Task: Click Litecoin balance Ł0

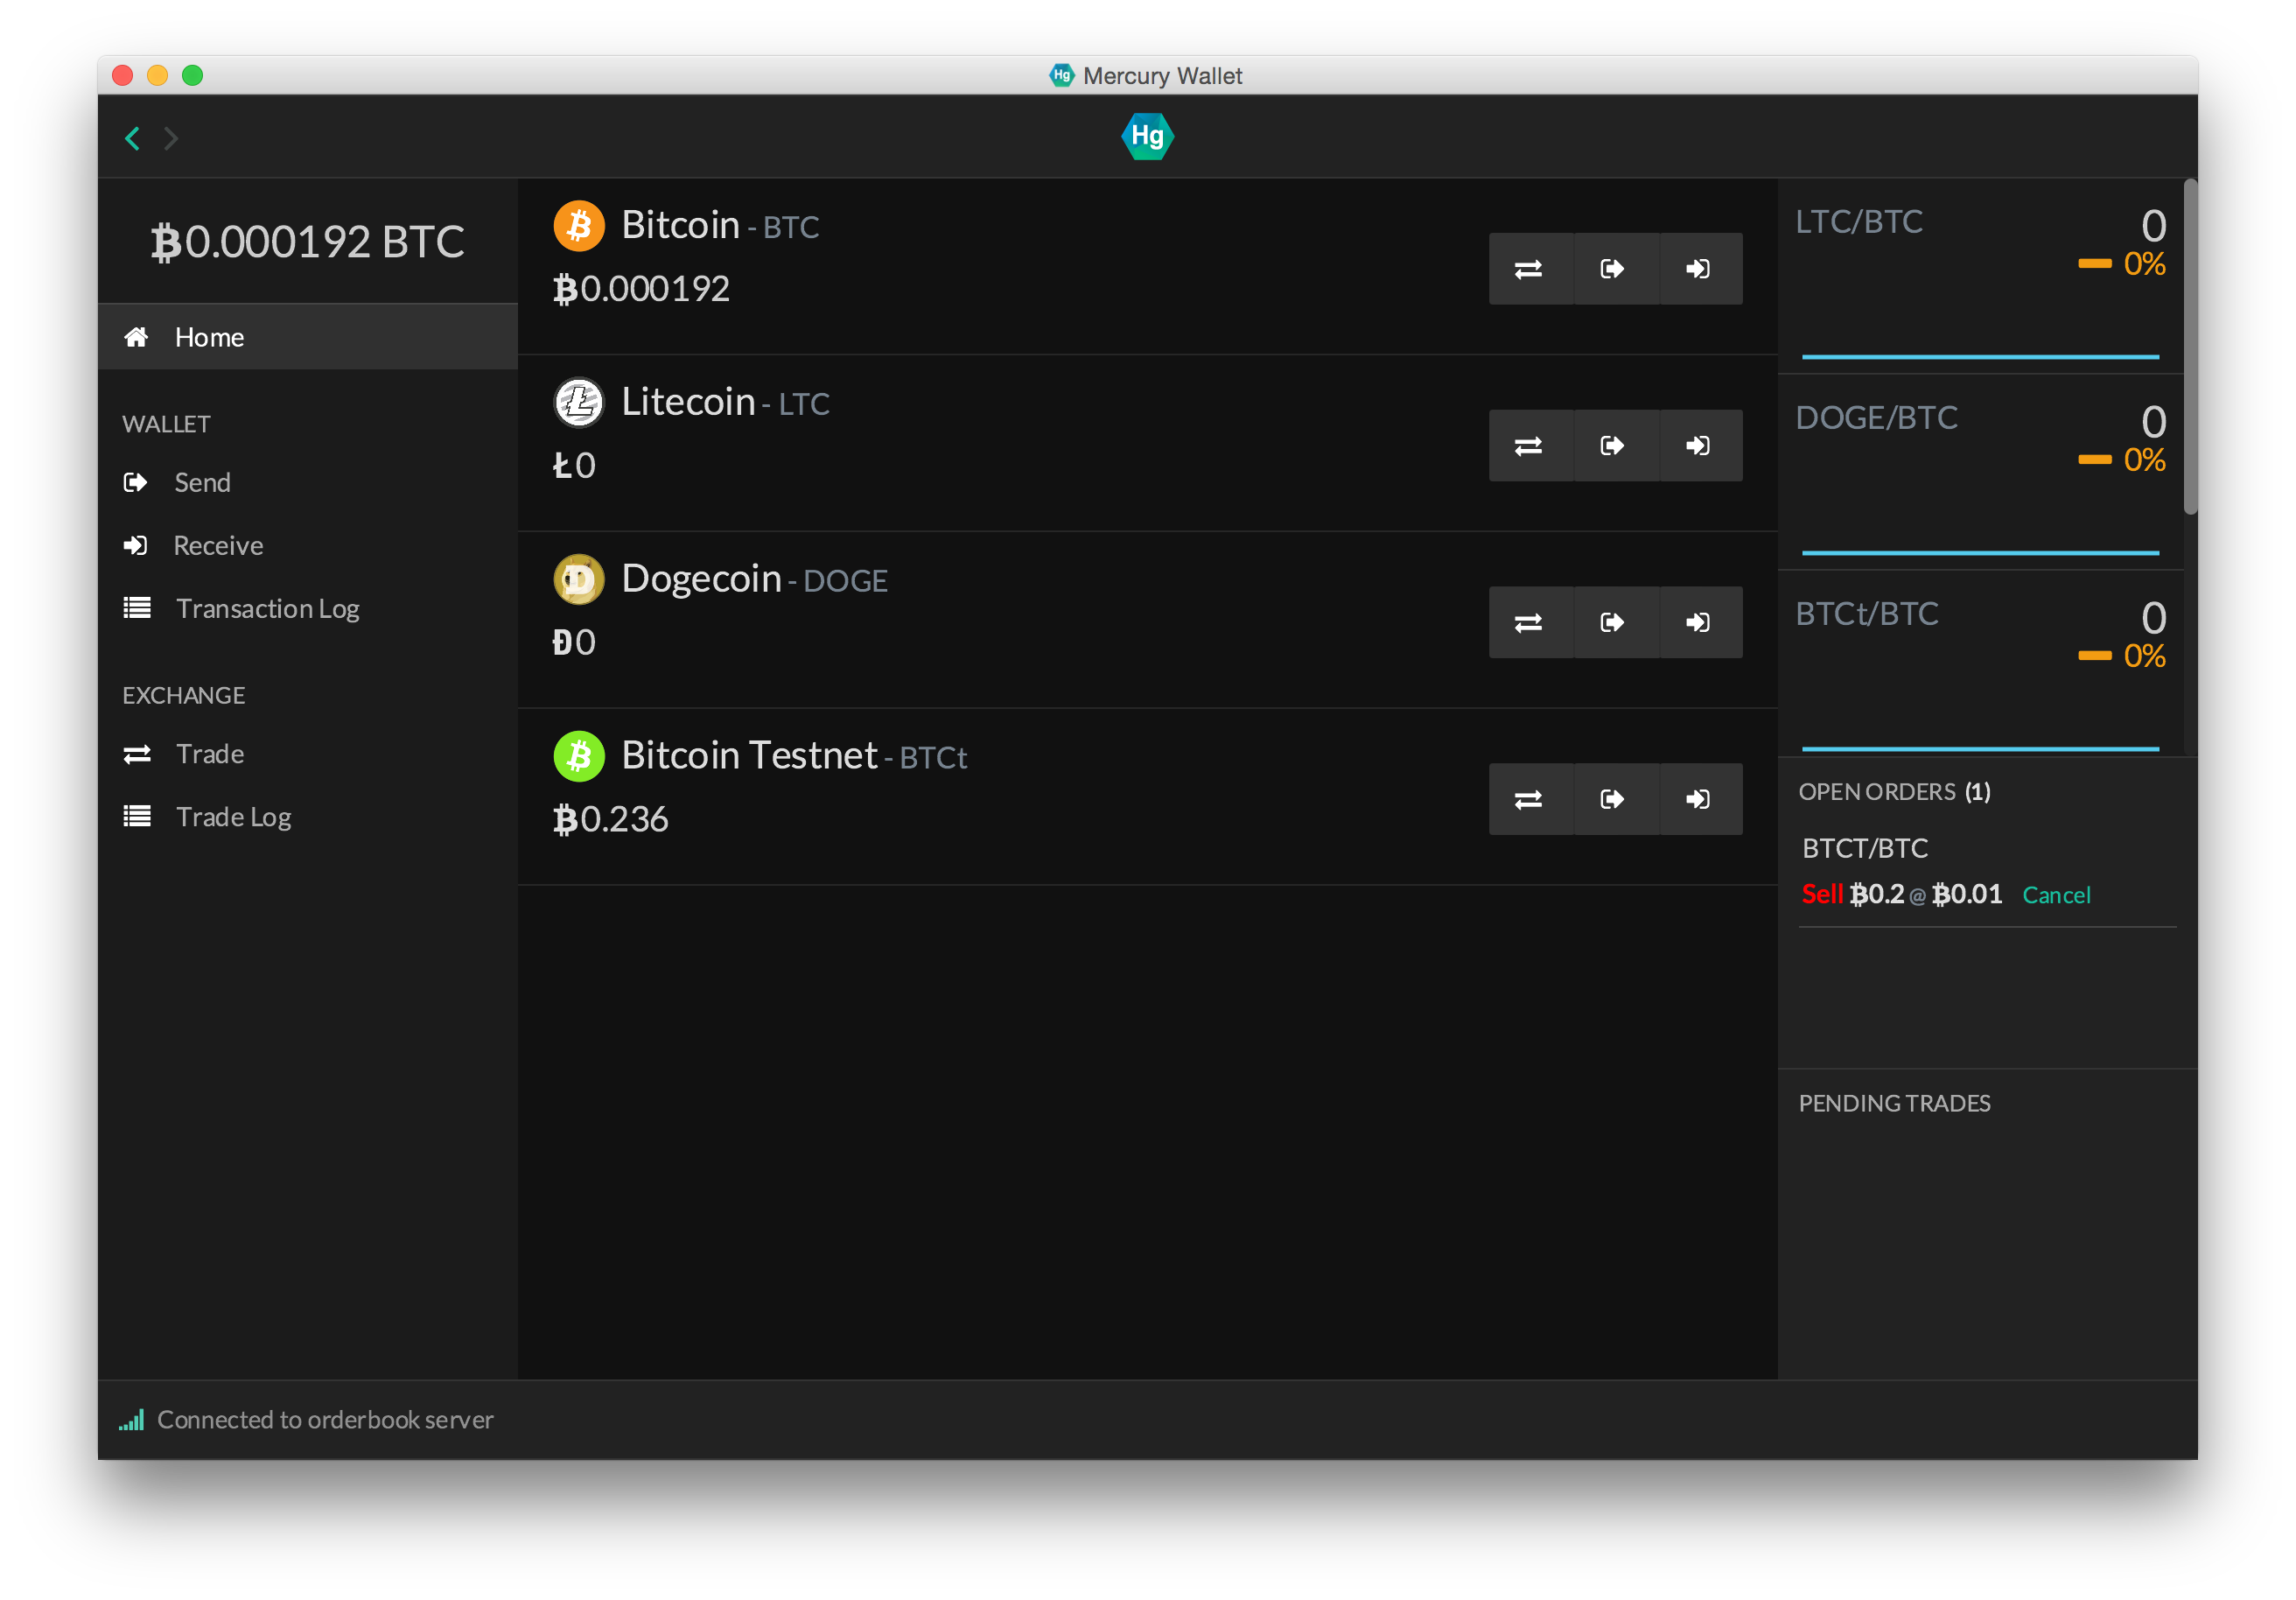Action: [574, 465]
